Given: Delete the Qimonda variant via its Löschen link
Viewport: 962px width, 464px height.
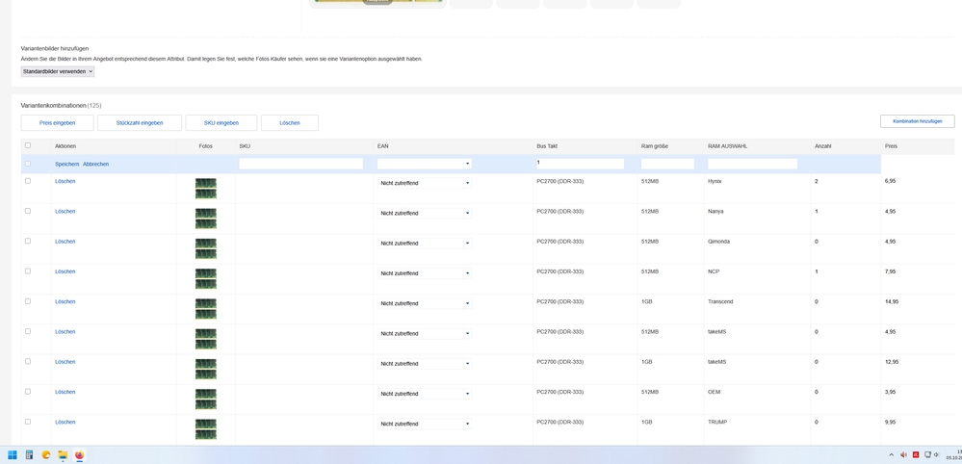Looking at the screenshot, I should (x=65, y=242).
